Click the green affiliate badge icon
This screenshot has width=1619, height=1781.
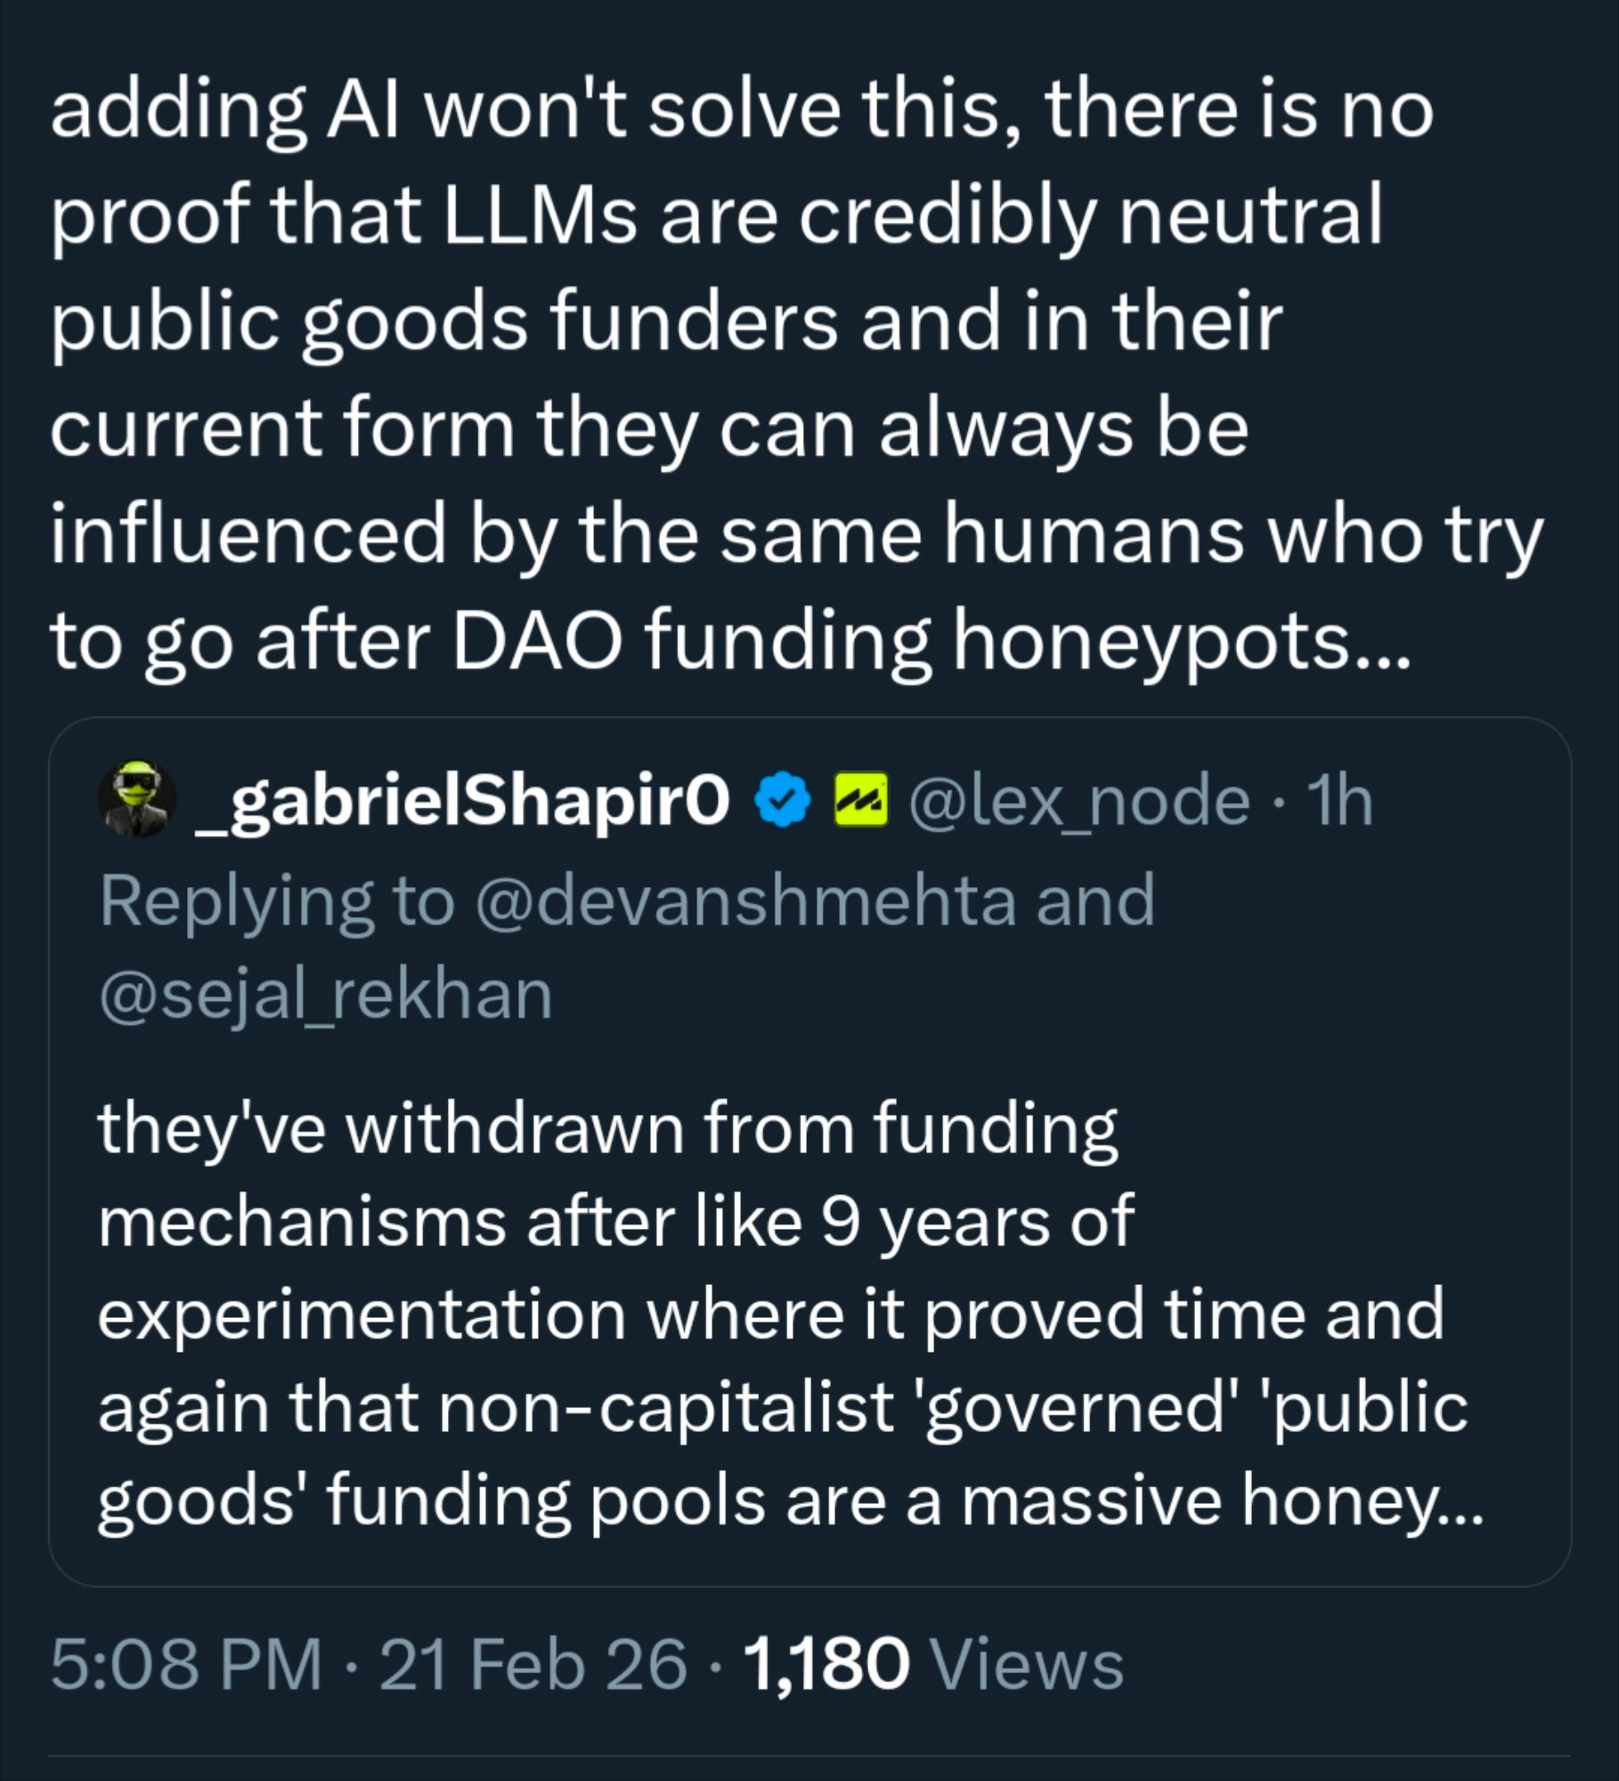pyautogui.click(x=860, y=800)
